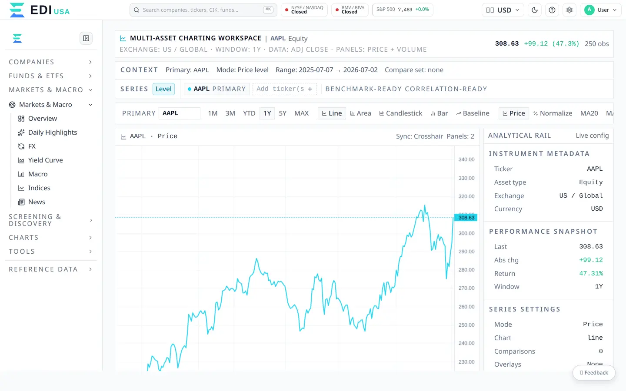Toggle Price mode
Viewport: 626px width, 391px height.
click(x=514, y=113)
